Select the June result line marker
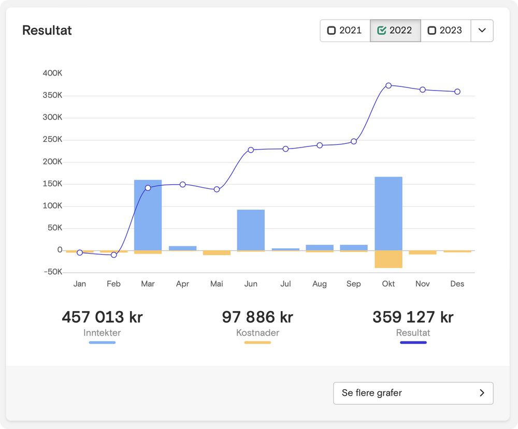518x429 pixels. (251, 150)
